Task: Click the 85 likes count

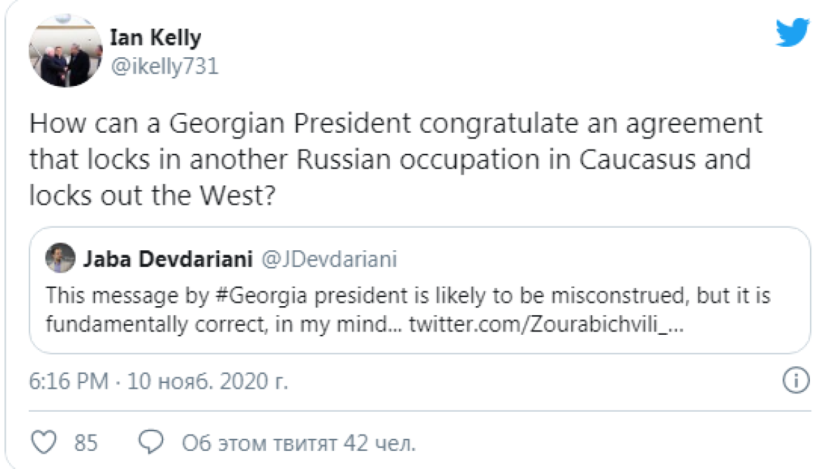Action: click(x=86, y=443)
